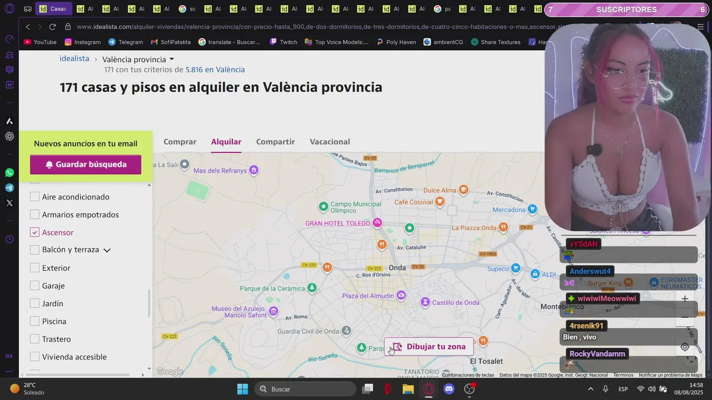Click the Castillo de Onda map marker

[425, 302]
